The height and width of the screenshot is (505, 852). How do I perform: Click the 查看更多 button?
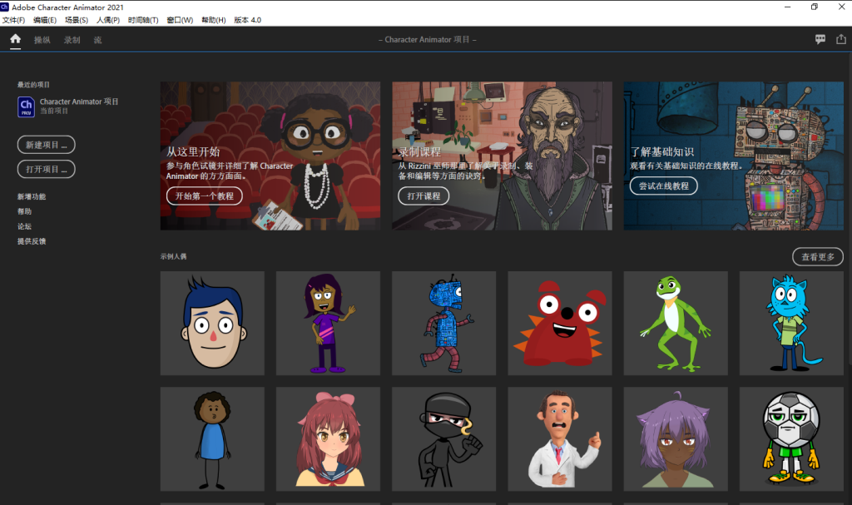[817, 257]
